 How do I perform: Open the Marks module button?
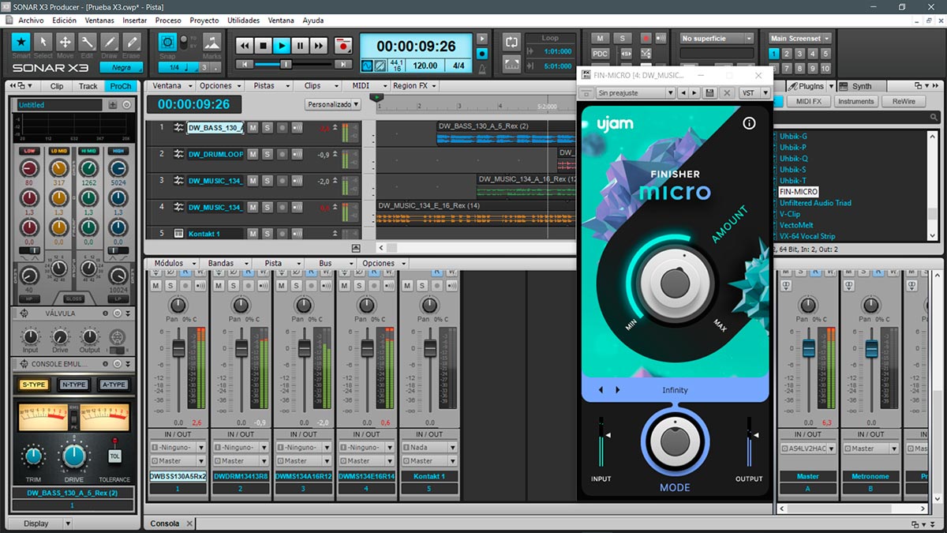tap(211, 42)
